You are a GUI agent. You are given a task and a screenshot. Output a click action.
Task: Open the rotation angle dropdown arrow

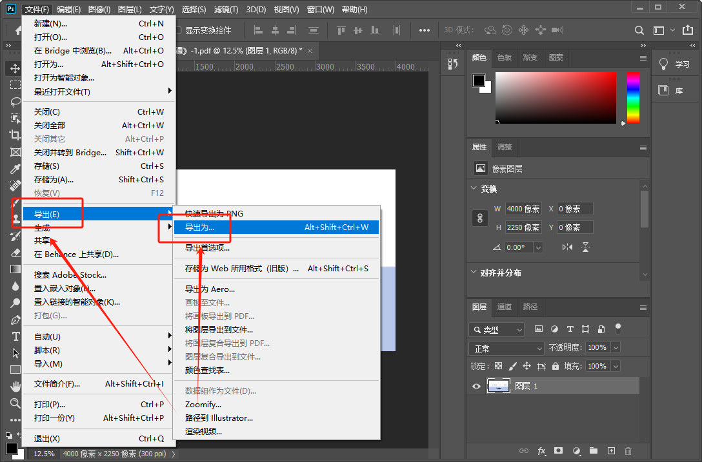point(538,247)
